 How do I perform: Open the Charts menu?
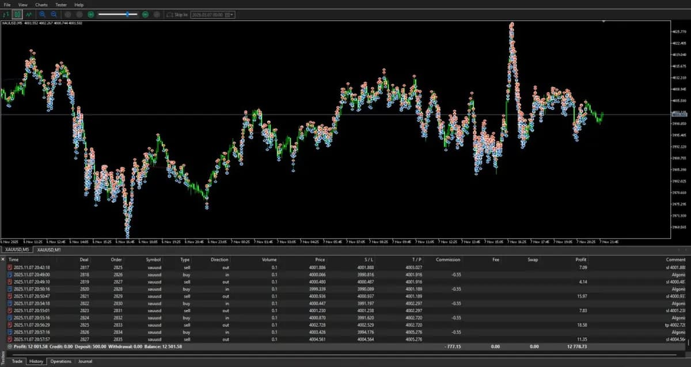[41, 5]
